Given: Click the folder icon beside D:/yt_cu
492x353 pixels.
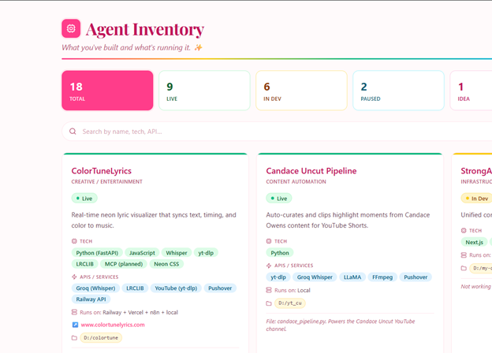Looking at the screenshot, I should click(269, 303).
